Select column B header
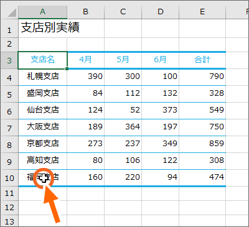 point(85,12)
